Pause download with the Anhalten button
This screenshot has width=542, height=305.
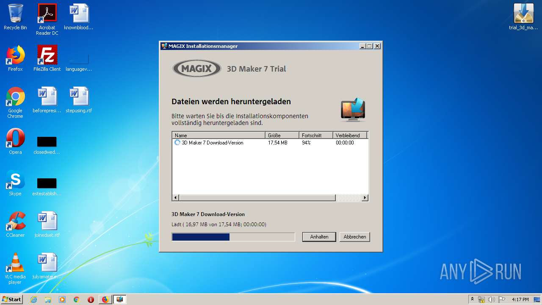[x=319, y=237]
